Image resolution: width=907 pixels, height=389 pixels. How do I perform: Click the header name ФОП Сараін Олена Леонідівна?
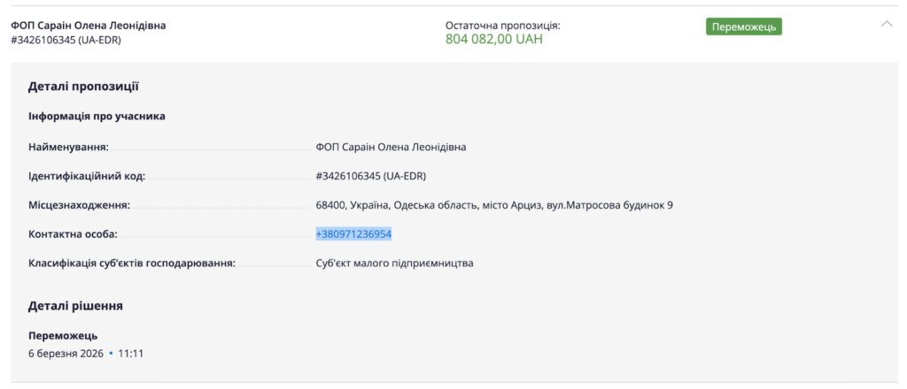pyautogui.click(x=88, y=26)
